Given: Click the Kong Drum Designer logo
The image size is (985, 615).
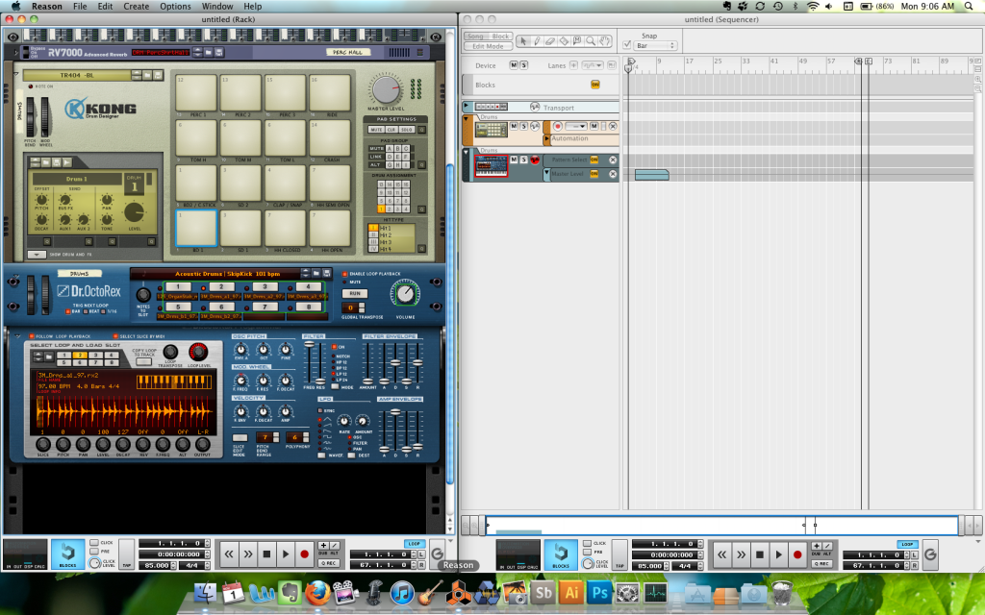Looking at the screenshot, I should coord(100,110).
